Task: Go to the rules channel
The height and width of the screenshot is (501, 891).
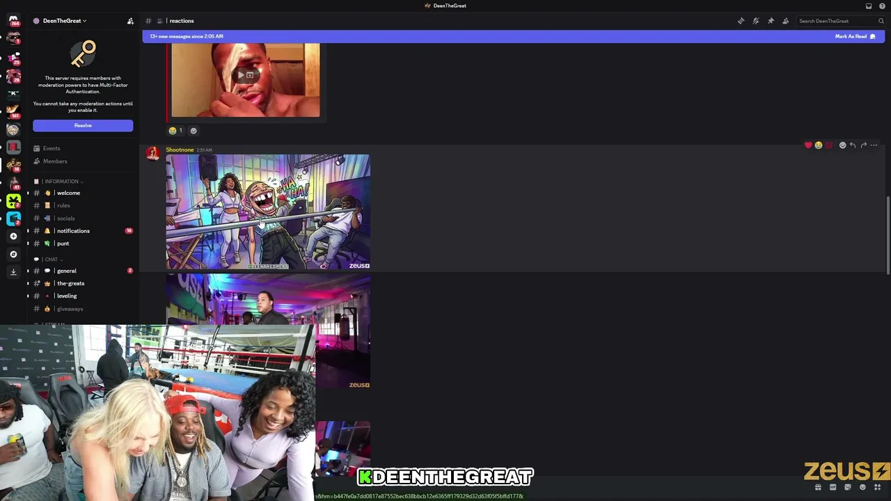Action: coord(83,205)
